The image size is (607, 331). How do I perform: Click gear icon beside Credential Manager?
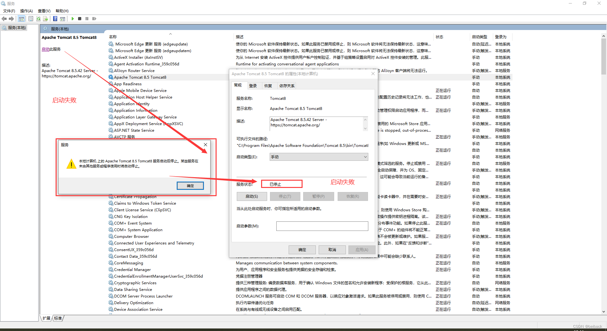pos(111,269)
